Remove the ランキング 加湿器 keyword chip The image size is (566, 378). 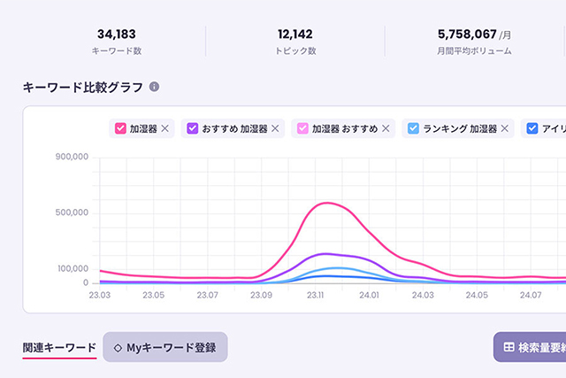(x=505, y=128)
